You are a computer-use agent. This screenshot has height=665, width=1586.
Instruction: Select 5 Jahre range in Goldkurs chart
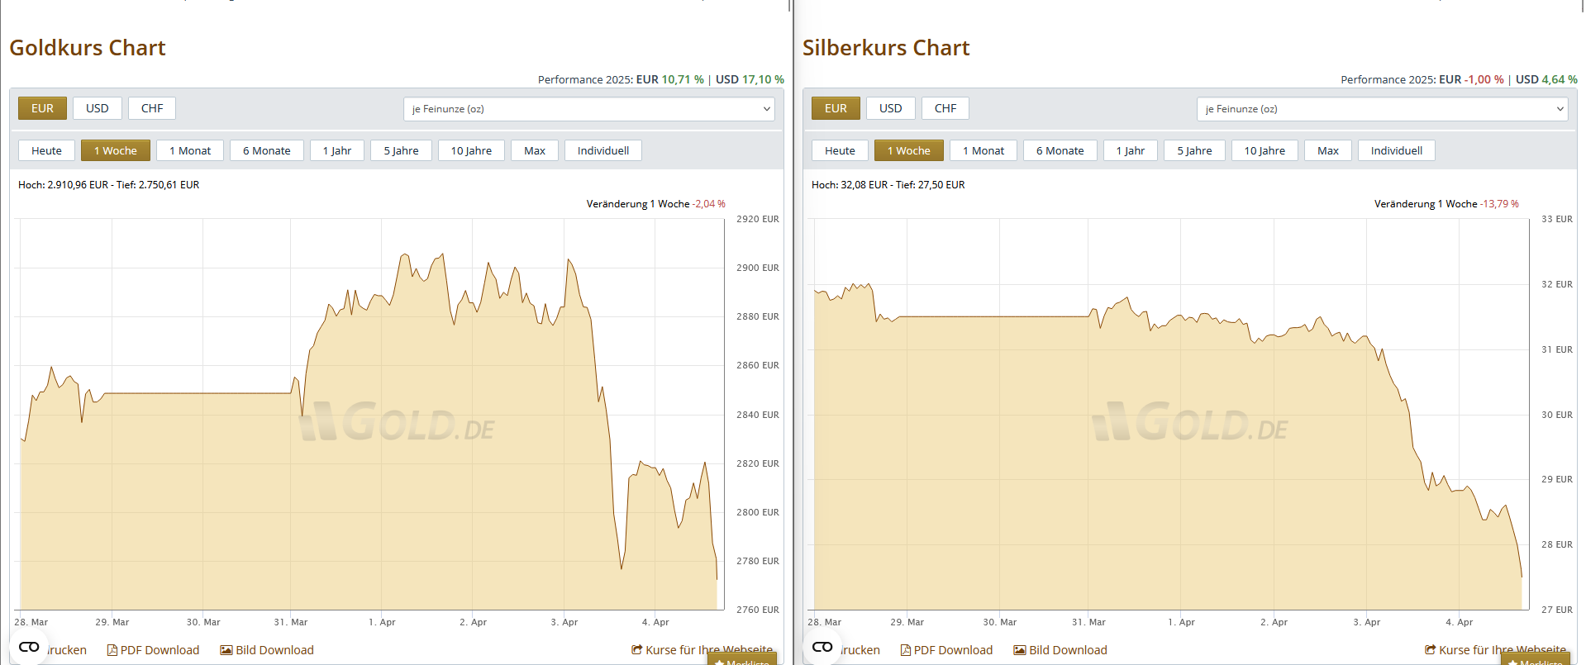point(401,150)
